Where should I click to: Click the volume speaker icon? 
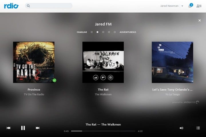[x=181, y=128]
